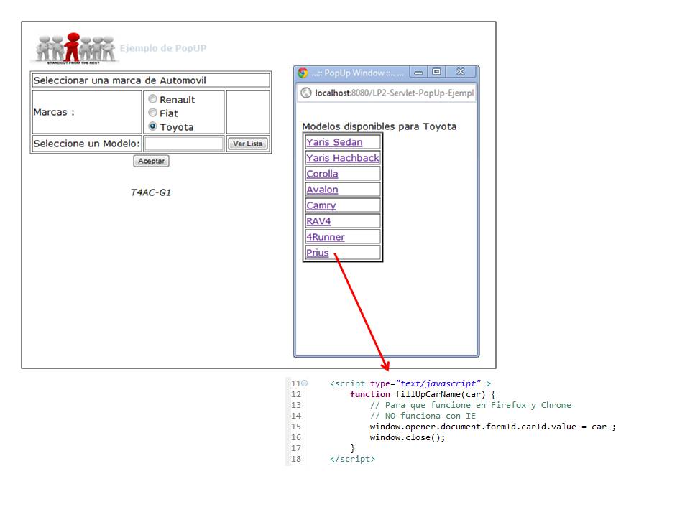Collapse the code fold marker on line 11

[x=305, y=383]
